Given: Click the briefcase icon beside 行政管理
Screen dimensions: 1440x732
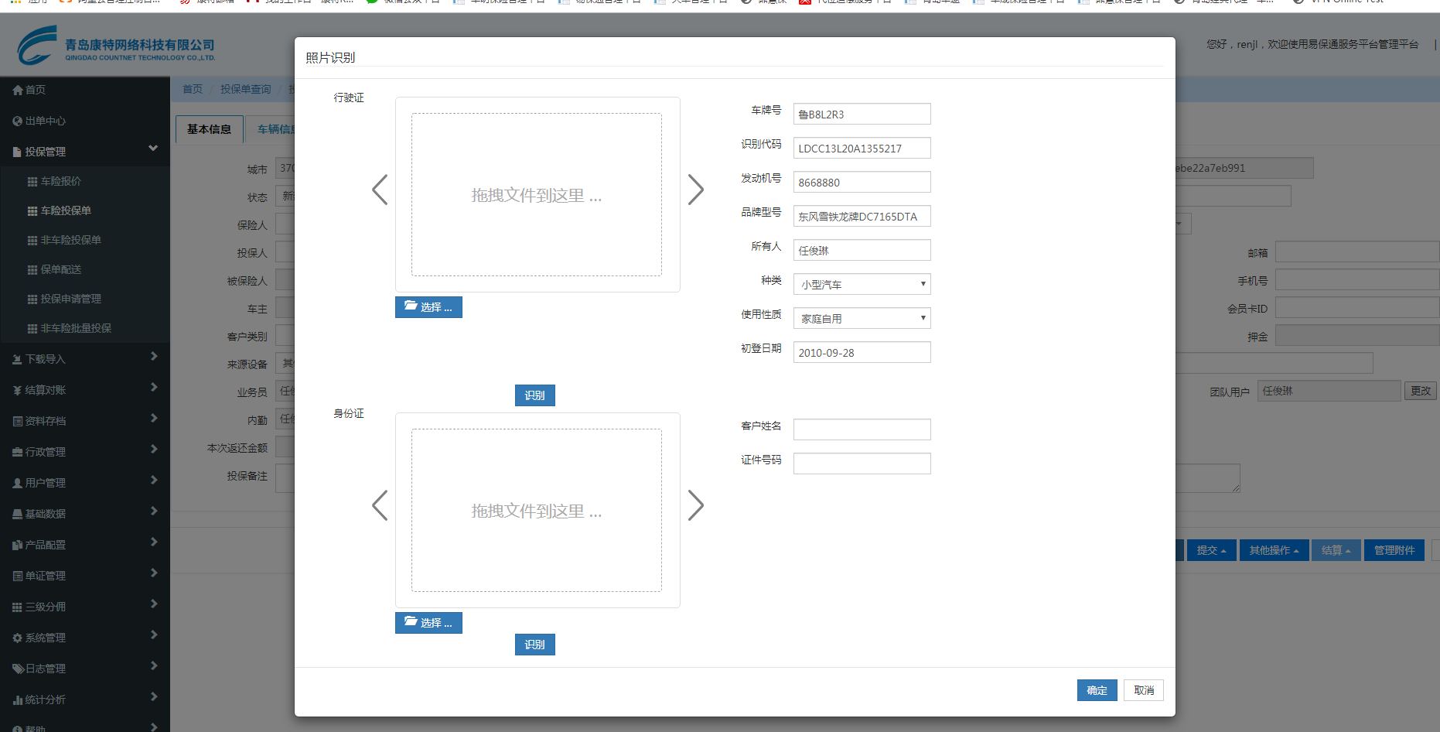Looking at the screenshot, I should click(18, 452).
